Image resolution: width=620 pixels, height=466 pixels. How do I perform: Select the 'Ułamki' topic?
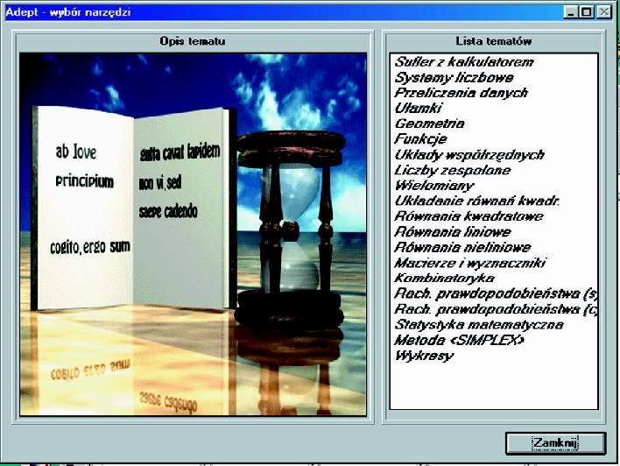click(x=418, y=108)
